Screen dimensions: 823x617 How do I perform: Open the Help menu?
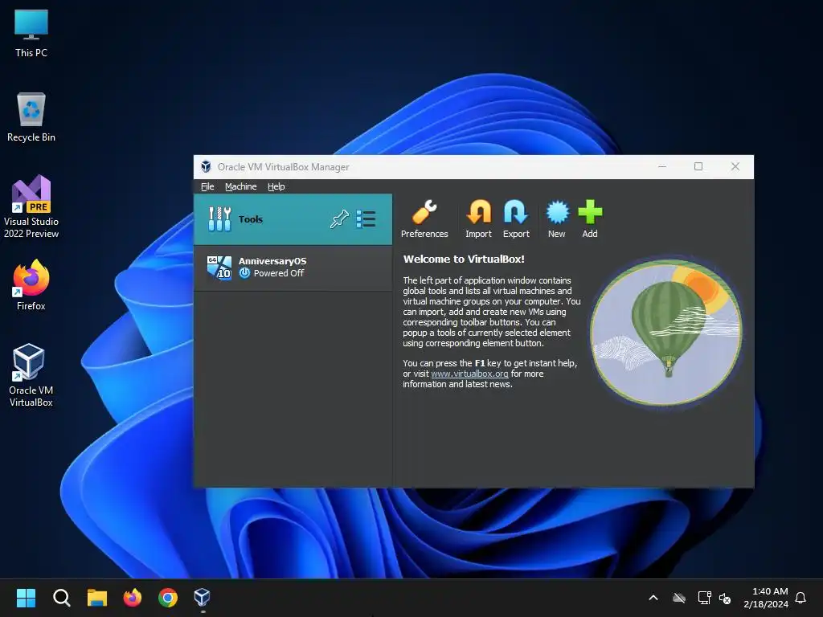pyautogui.click(x=276, y=186)
